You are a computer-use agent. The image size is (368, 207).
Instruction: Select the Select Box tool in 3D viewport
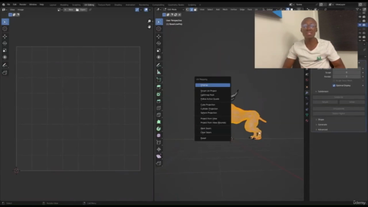pos(159,22)
